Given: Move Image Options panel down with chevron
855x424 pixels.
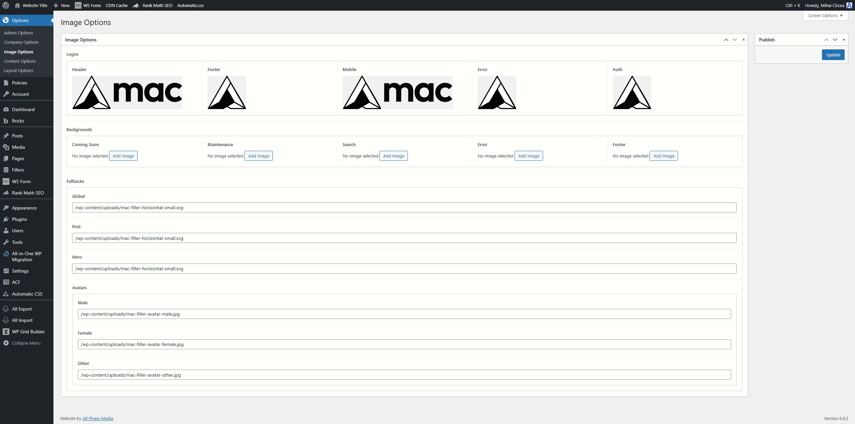Looking at the screenshot, I should [735, 40].
